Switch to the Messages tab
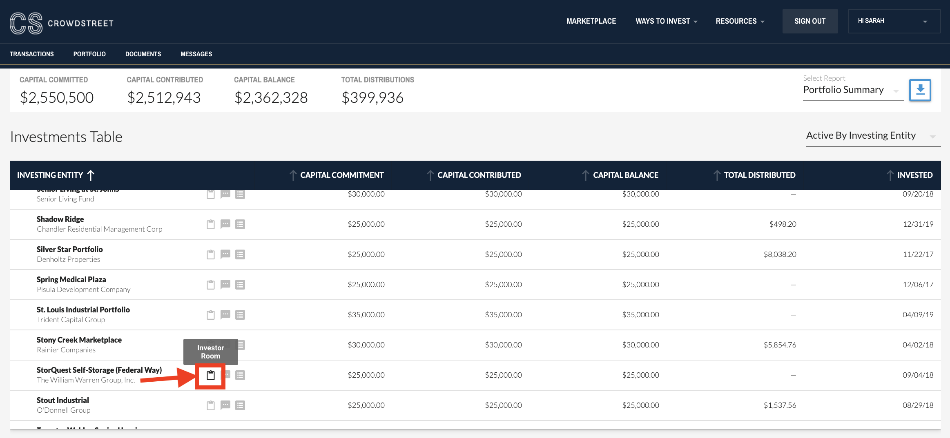 (x=196, y=54)
